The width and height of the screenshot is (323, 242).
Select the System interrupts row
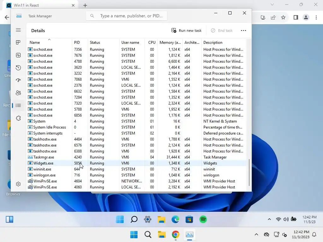136,133
